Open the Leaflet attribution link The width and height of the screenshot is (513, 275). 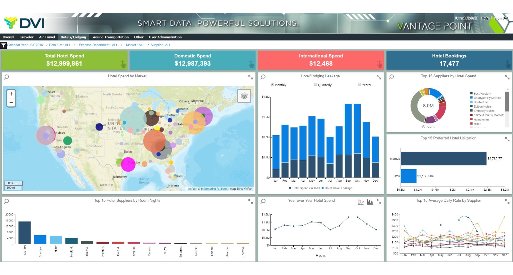click(x=191, y=189)
